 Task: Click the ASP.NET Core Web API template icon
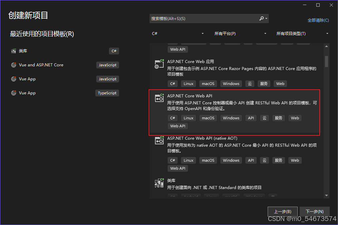click(x=159, y=98)
